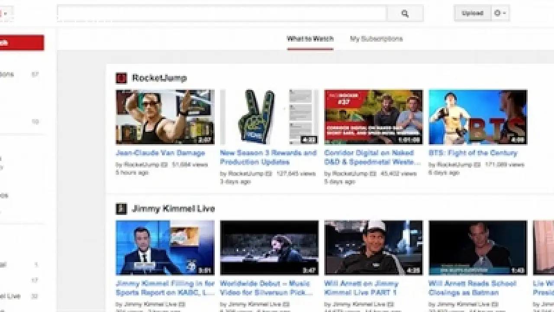554x312 pixels.
Task: Open 'Jimmy Kimmel Filling in for Sports Report' title
Action: point(165,288)
